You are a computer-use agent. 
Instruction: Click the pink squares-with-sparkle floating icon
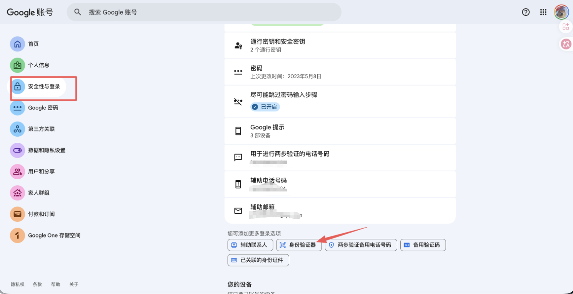point(566,26)
